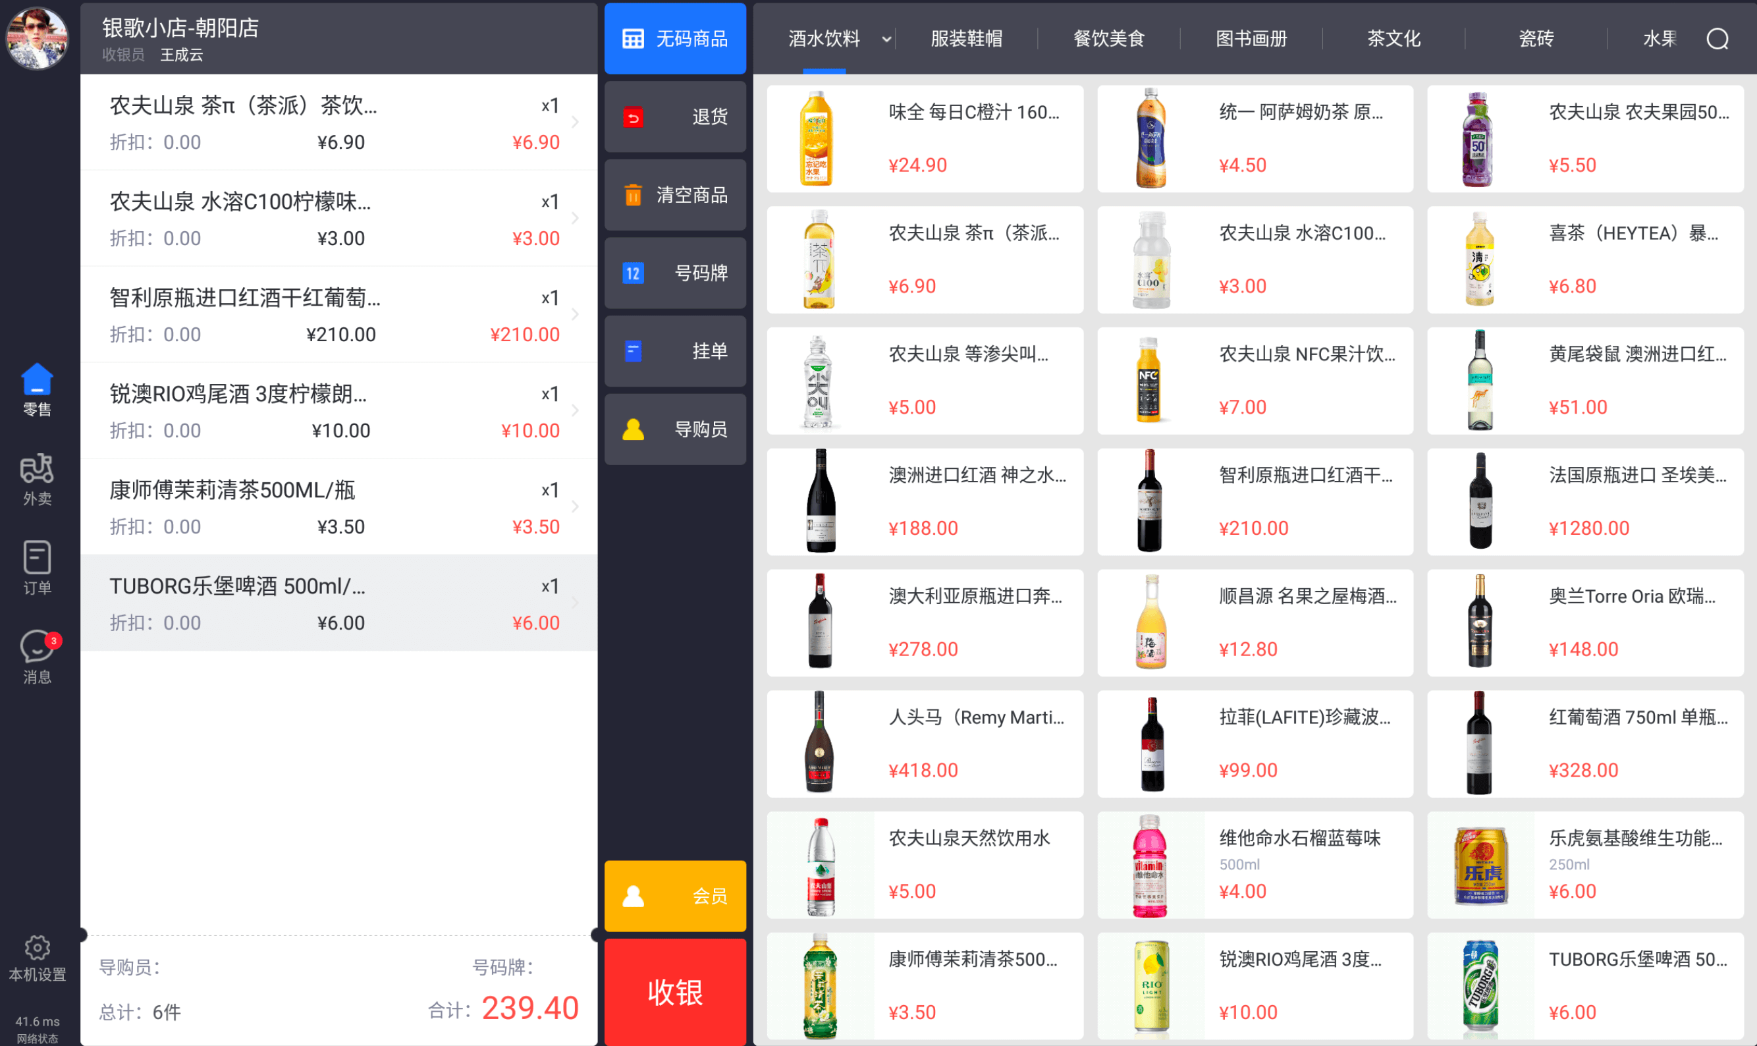Expand TUBORG乐堡啤酒 cart item chevron

pyautogui.click(x=575, y=603)
